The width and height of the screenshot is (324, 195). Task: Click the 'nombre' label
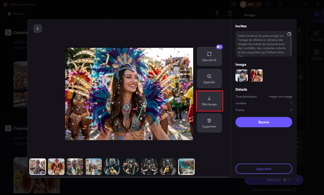(x=241, y=103)
